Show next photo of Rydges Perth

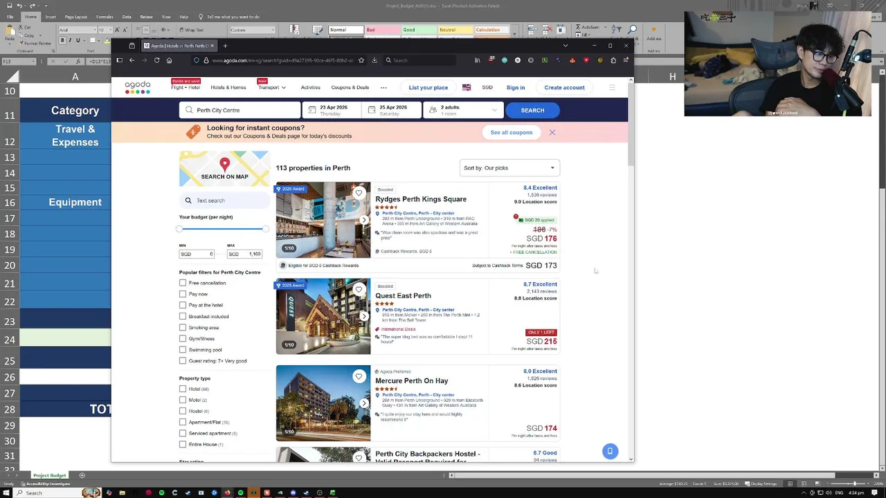point(364,220)
